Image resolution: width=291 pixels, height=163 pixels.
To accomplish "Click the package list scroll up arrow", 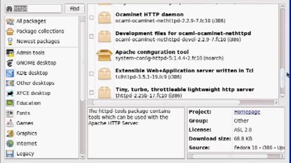I will (282, 6).
